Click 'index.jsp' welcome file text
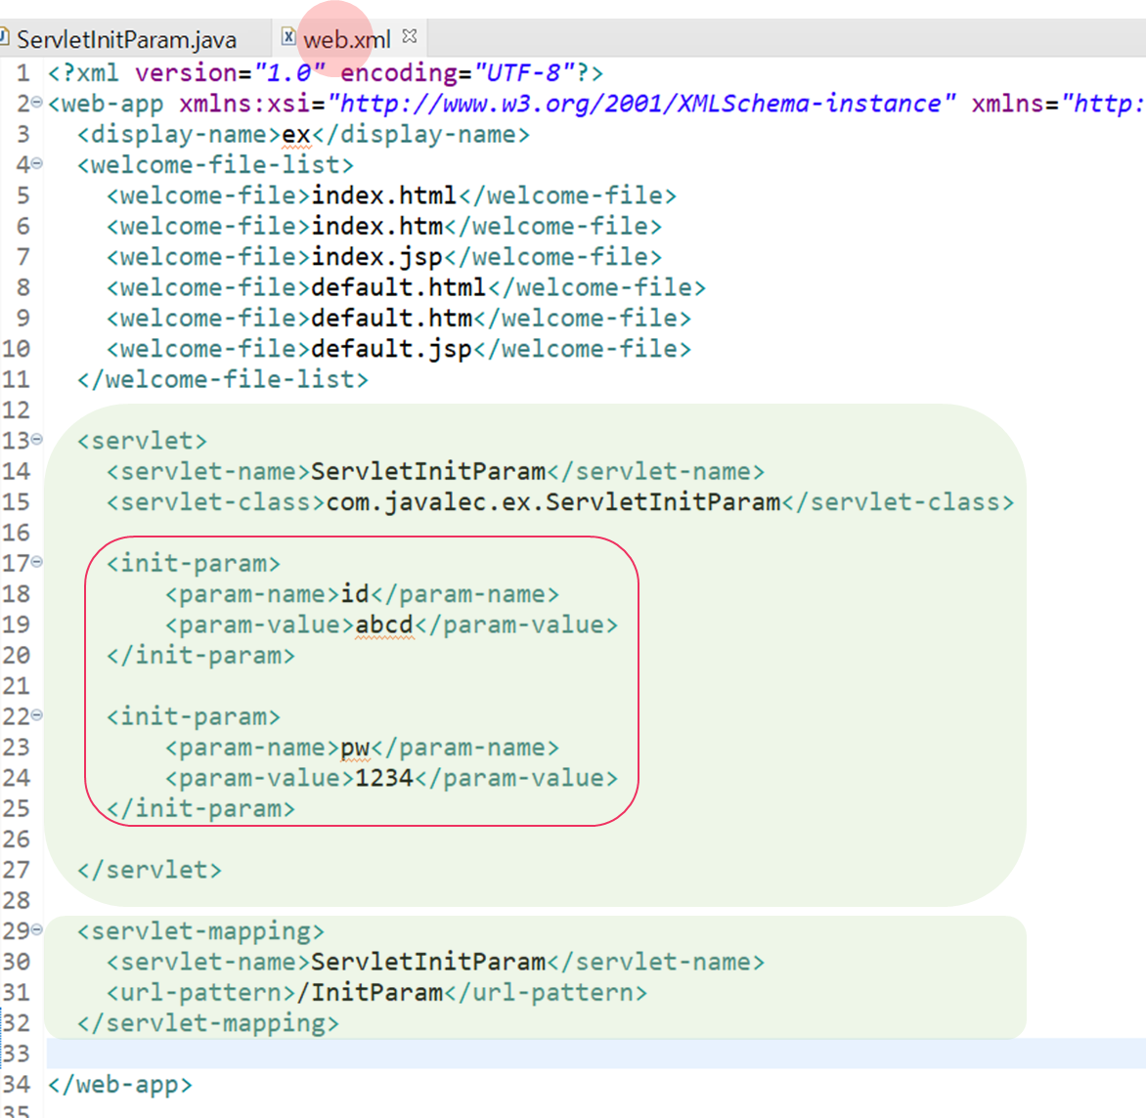The height and width of the screenshot is (1118, 1146). tap(377, 257)
